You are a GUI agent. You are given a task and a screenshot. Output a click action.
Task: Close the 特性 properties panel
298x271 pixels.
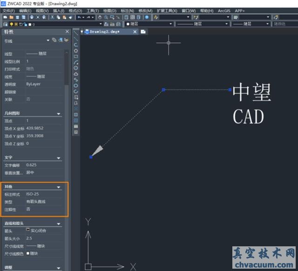[x=67, y=32]
